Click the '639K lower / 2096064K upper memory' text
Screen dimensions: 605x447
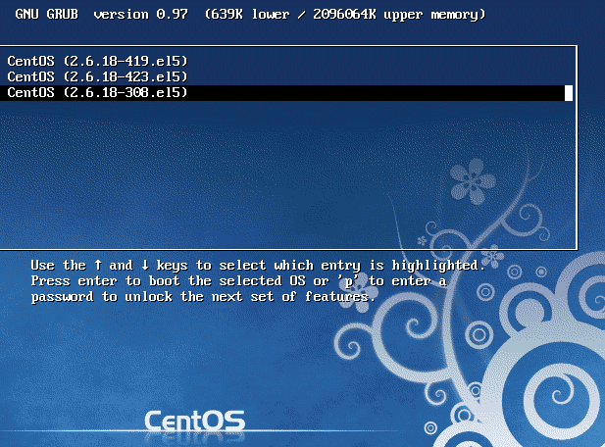click(344, 15)
